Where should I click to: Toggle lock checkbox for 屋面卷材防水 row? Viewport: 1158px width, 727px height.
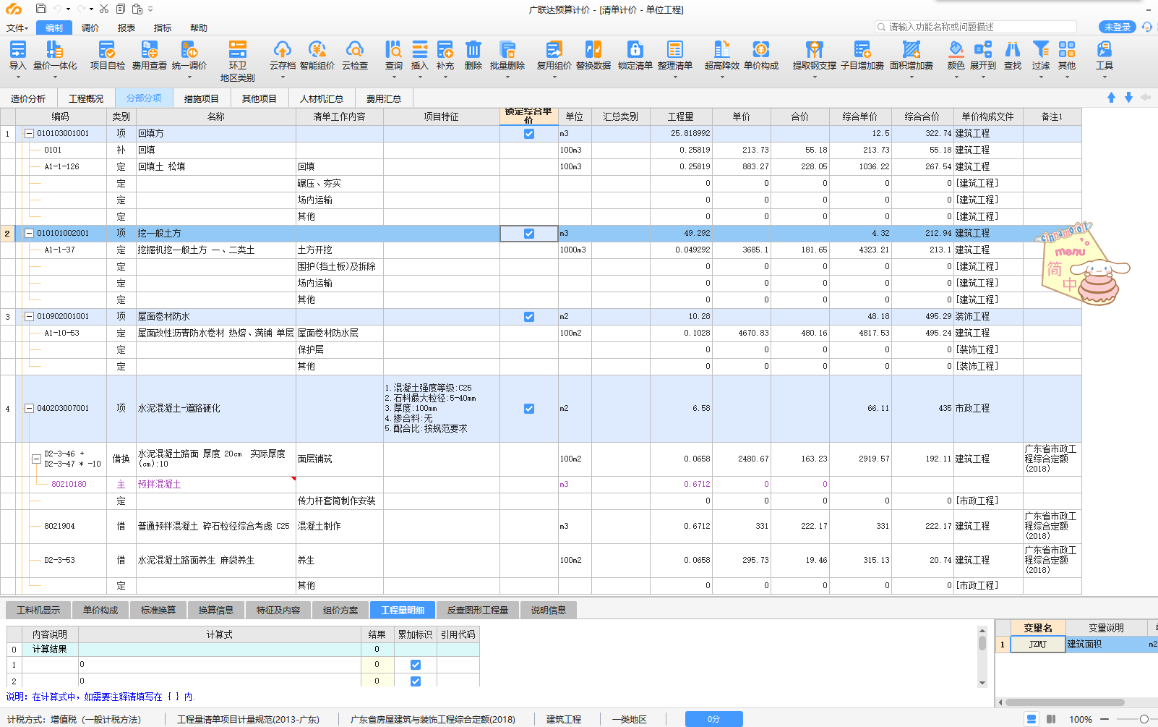pos(529,317)
